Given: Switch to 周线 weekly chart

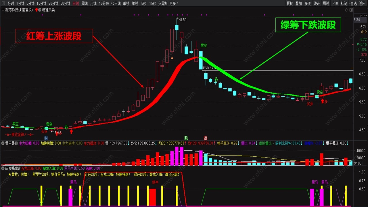Looking at the screenshot, I should [x=85, y=3].
